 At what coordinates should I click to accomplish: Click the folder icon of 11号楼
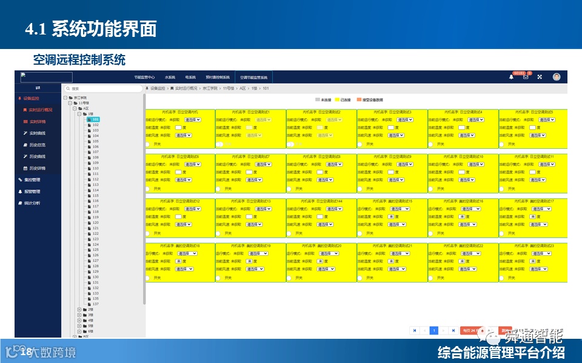click(x=75, y=103)
